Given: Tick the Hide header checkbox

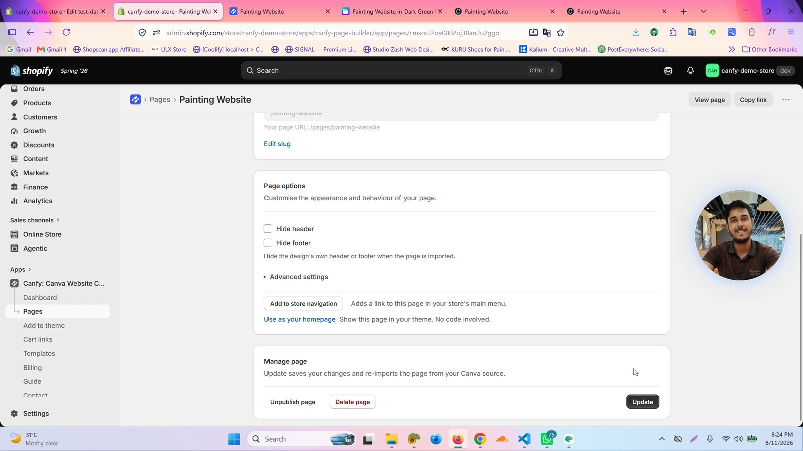Looking at the screenshot, I should pyautogui.click(x=268, y=229).
